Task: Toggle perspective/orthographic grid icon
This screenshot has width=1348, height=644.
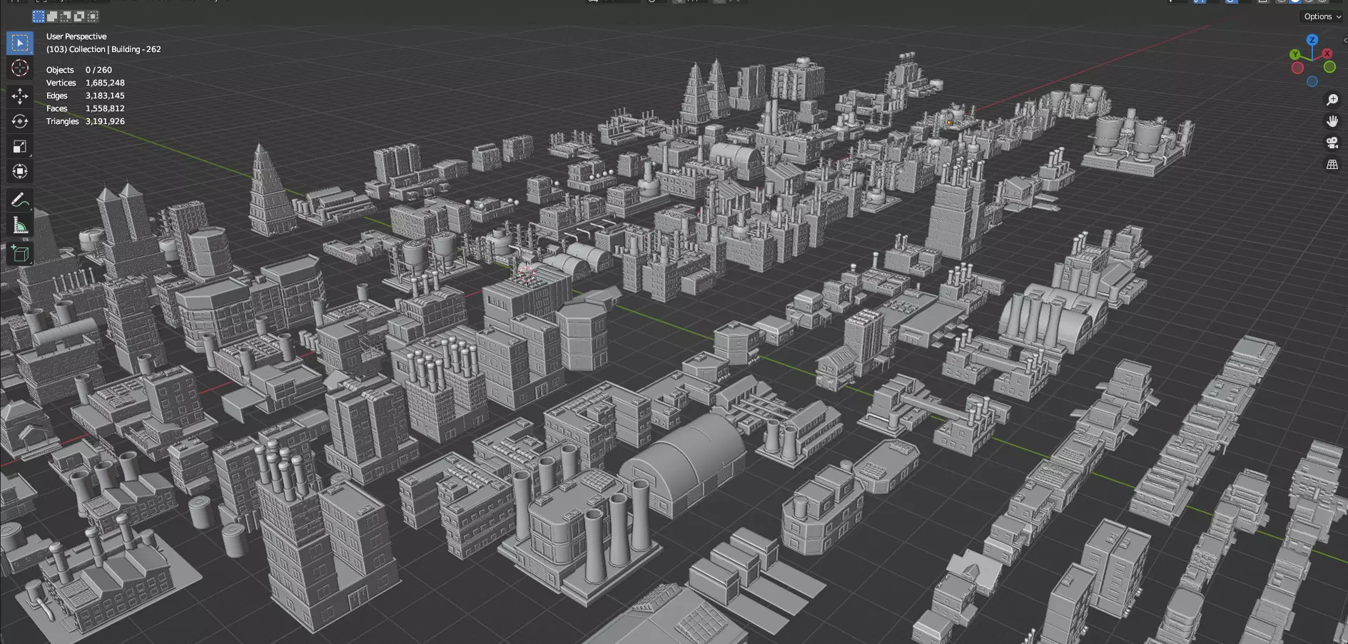Action: 1332,165
